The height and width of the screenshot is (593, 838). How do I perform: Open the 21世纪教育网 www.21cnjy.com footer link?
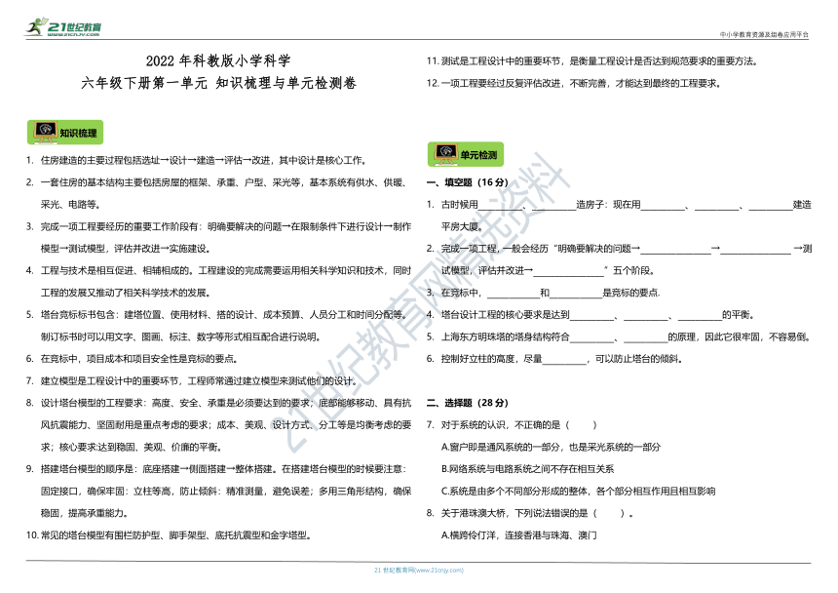coord(418,570)
